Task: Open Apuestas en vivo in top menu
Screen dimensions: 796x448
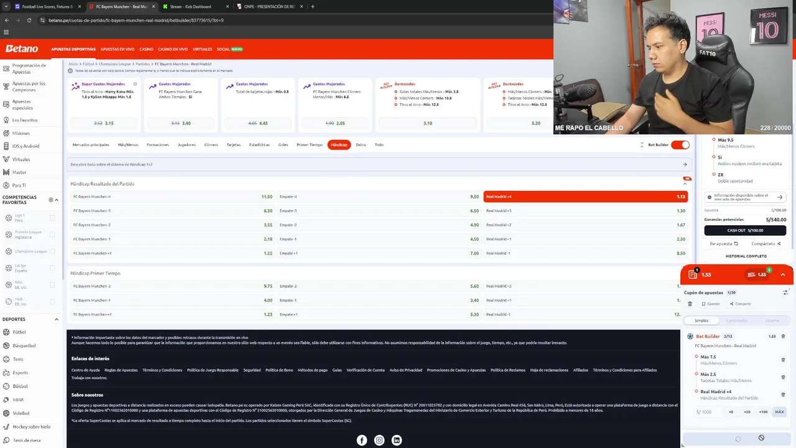Action: click(x=118, y=49)
